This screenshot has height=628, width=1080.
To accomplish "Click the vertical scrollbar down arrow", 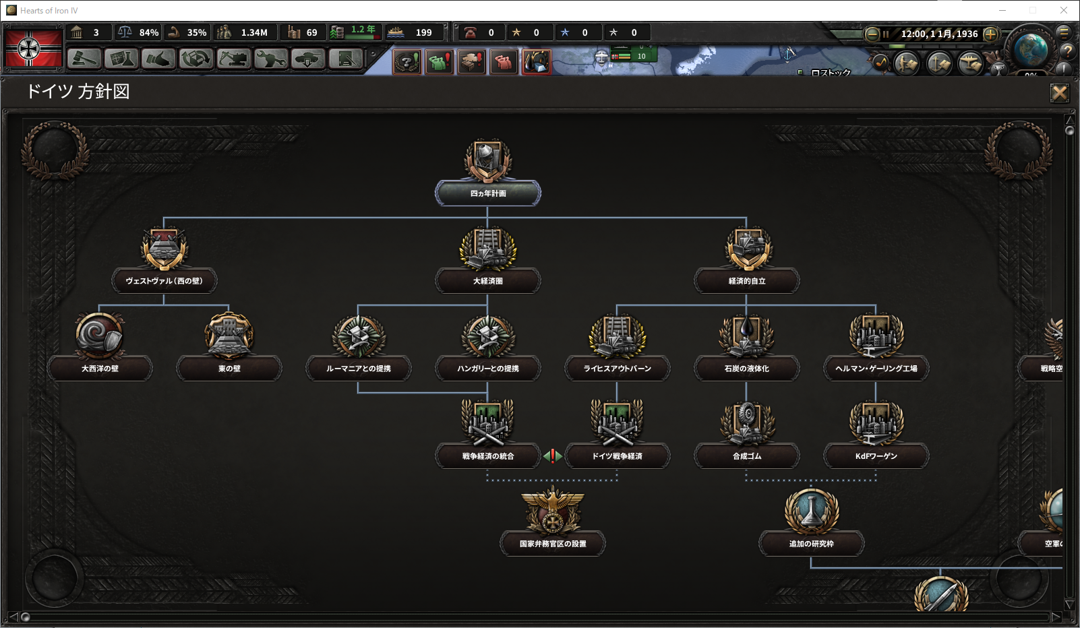I will click(1069, 604).
